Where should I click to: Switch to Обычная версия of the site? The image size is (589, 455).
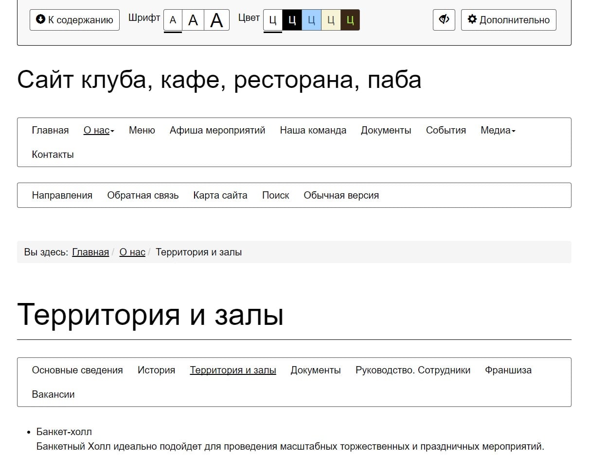coord(341,195)
